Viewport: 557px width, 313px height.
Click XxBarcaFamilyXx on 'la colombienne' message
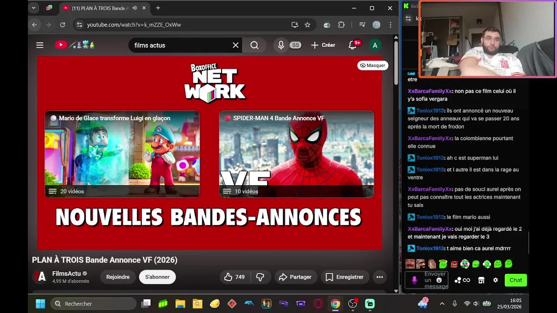[x=430, y=138]
